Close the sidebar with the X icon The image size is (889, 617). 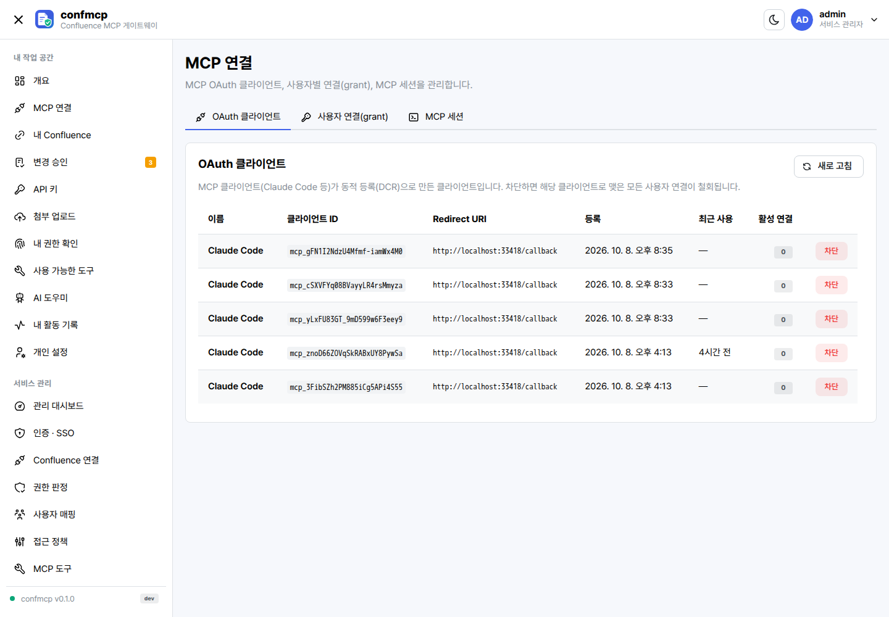pos(19,20)
